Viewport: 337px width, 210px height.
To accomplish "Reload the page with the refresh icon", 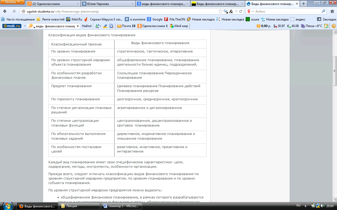I will coord(241,12).
